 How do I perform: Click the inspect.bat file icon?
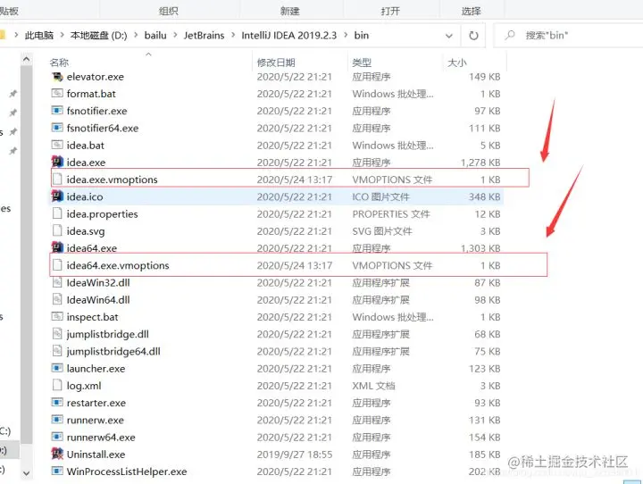click(57, 317)
